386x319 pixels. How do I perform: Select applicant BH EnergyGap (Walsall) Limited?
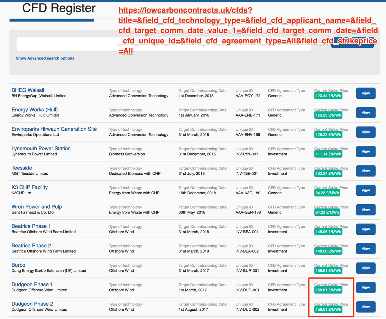pos(39,96)
